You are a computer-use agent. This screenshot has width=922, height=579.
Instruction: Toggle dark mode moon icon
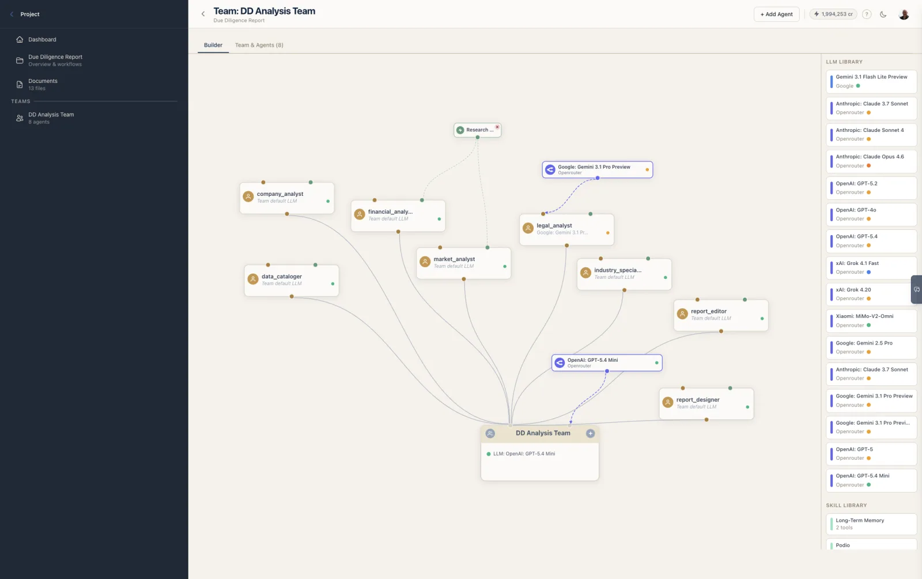click(x=883, y=14)
